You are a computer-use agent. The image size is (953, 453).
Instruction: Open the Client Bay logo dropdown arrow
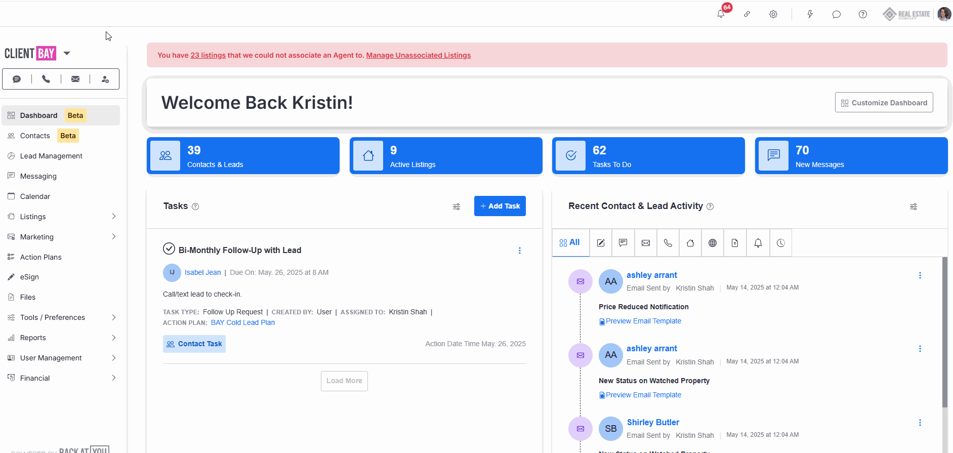67,53
